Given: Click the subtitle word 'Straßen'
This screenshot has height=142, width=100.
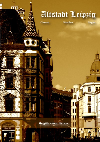Looking at the screenshot, I should pyautogui.click(x=68, y=22).
